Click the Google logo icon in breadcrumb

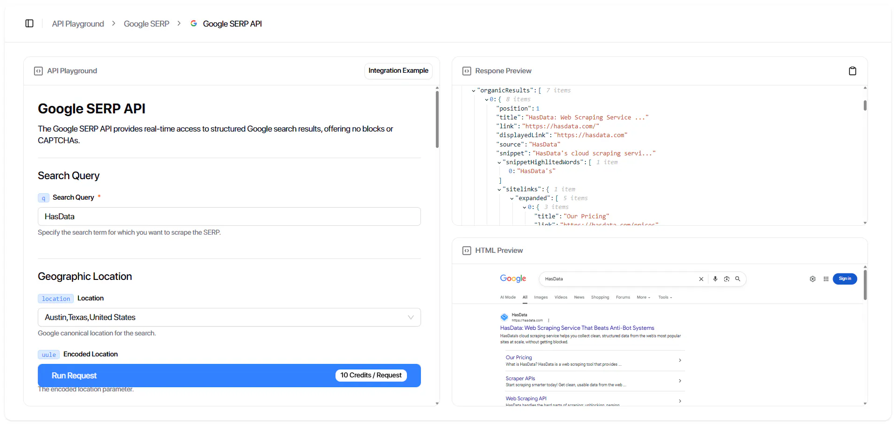pyautogui.click(x=194, y=23)
